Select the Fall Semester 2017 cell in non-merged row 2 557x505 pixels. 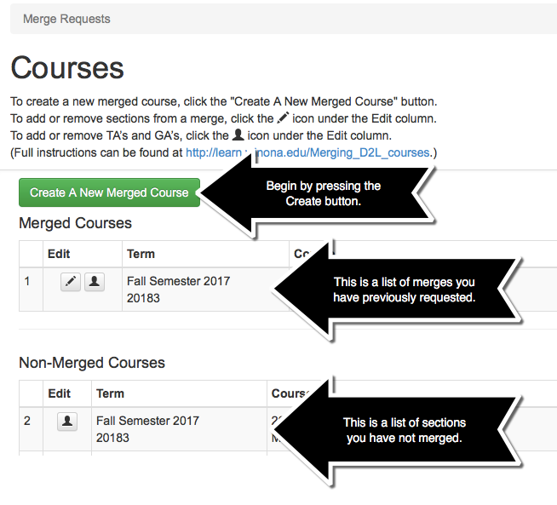click(x=147, y=421)
